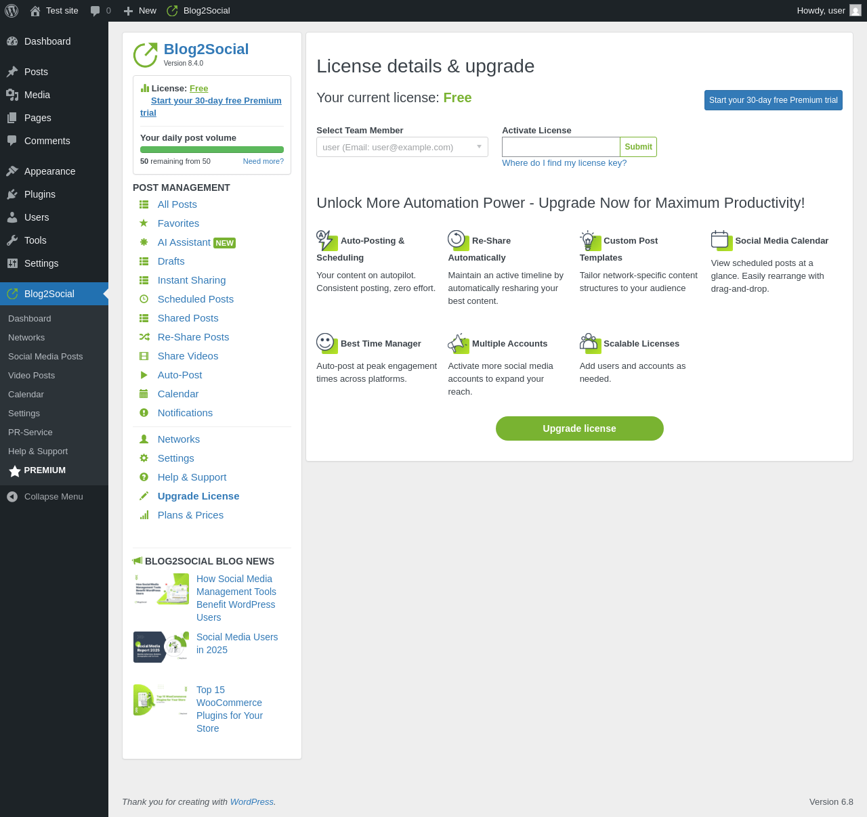Click the Appearance paintbrush icon
The width and height of the screenshot is (867, 817).
[12, 171]
